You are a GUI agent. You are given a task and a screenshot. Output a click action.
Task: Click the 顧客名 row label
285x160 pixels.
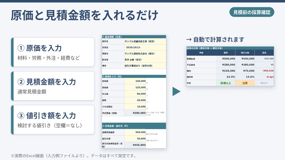point(105,54)
